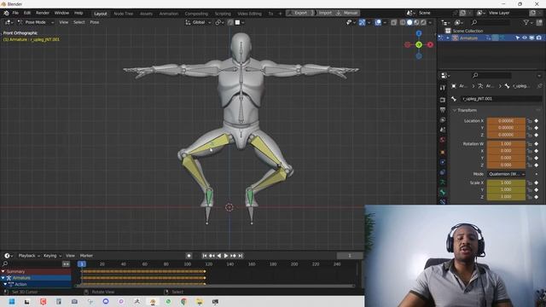Open the viewport View menu
Viewport: 546px width, 307px height.
(x=64, y=22)
